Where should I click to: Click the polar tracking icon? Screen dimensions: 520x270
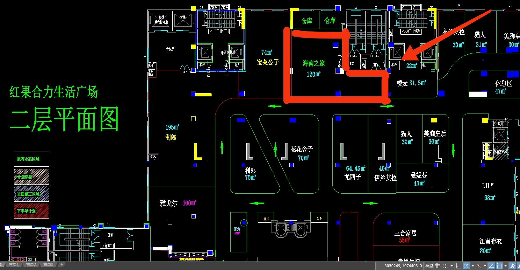click(466, 266)
